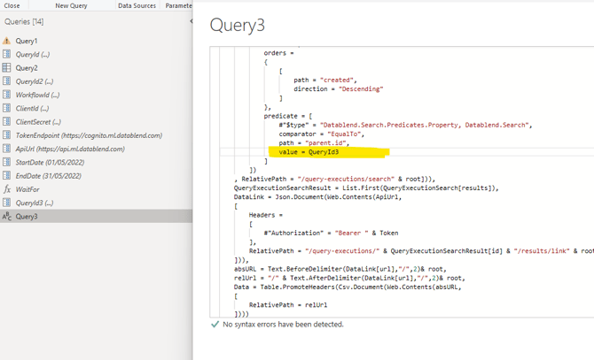
Task: Open the Parameters ribbon group
Action: (x=178, y=5)
